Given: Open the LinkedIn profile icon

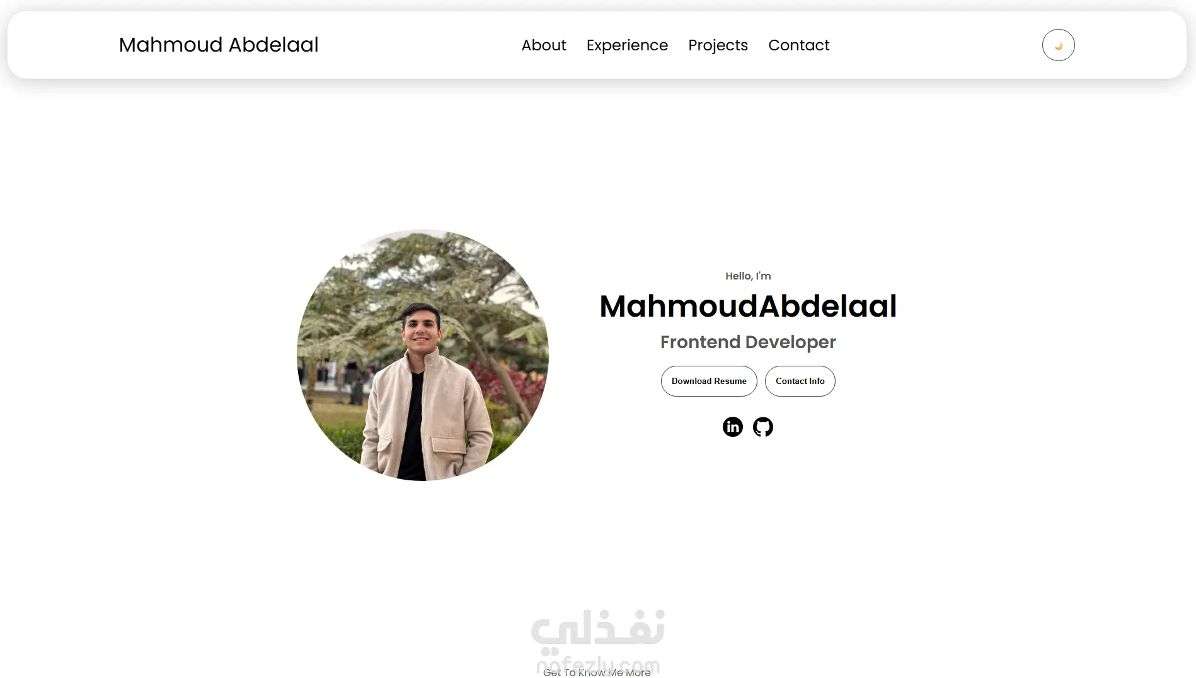Looking at the screenshot, I should pos(732,427).
